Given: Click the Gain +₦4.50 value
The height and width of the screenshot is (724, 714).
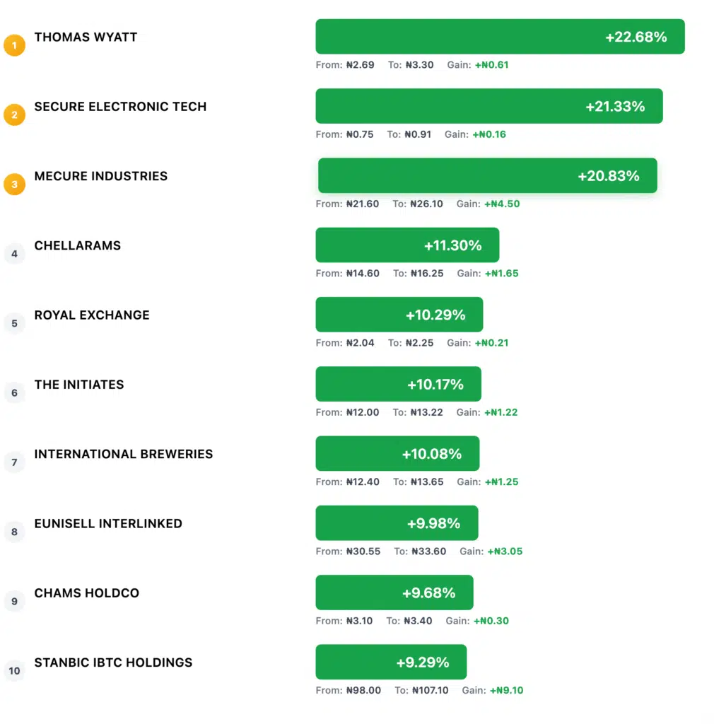Looking at the screenshot, I should pos(502,204).
